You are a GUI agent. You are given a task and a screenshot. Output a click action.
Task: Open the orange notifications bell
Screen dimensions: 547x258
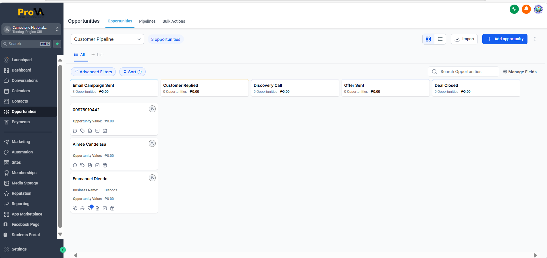[526, 9]
